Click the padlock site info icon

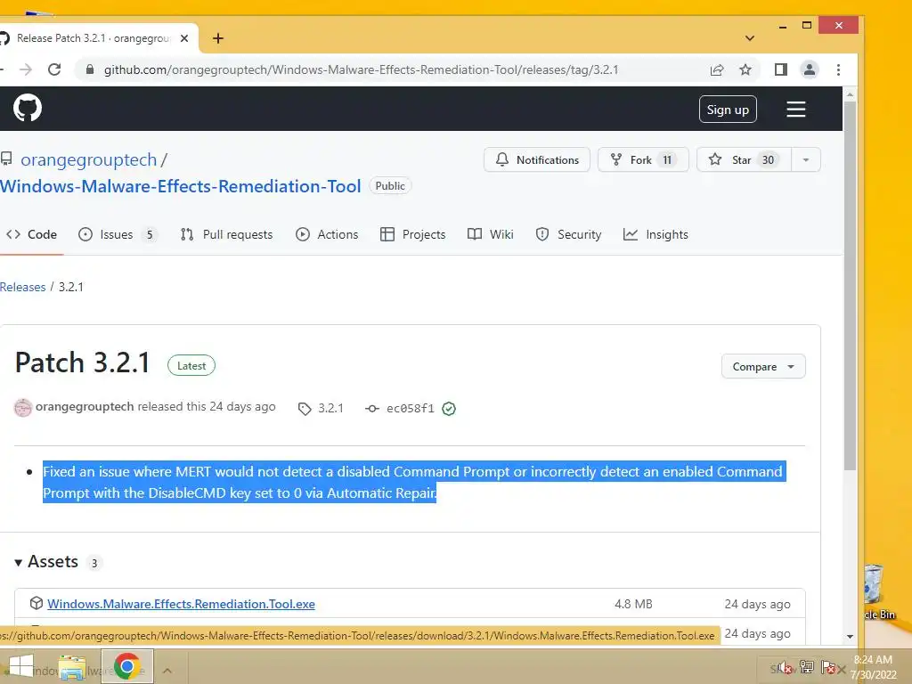click(90, 69)
